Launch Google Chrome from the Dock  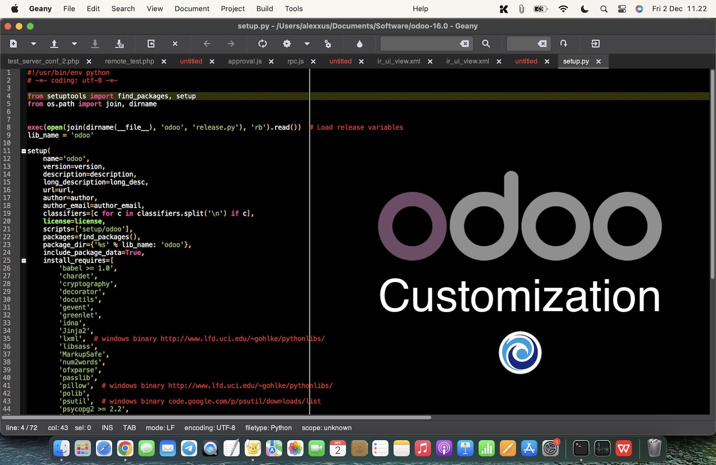(125, 448)
